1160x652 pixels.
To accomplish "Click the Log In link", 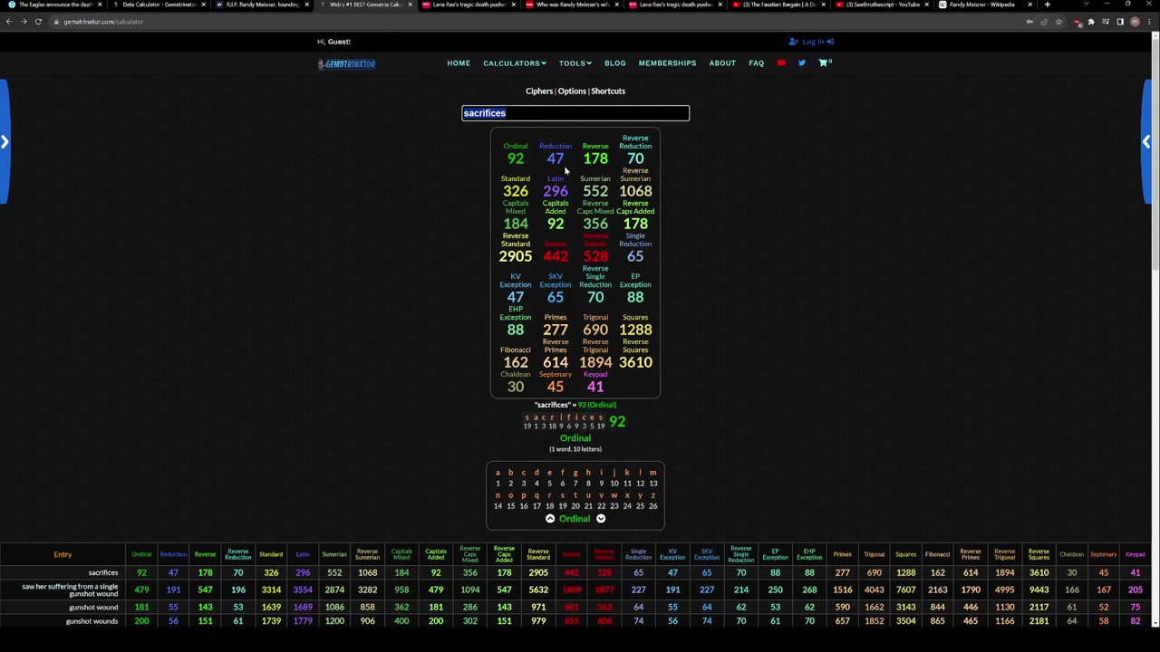I will pyautogui.click(x=811, y=42).
